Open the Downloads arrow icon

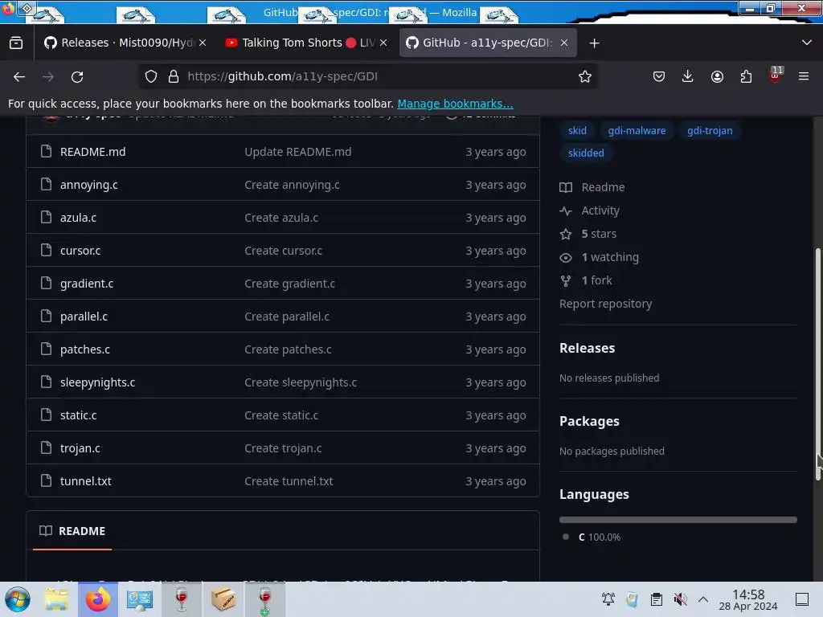(688, 76)
